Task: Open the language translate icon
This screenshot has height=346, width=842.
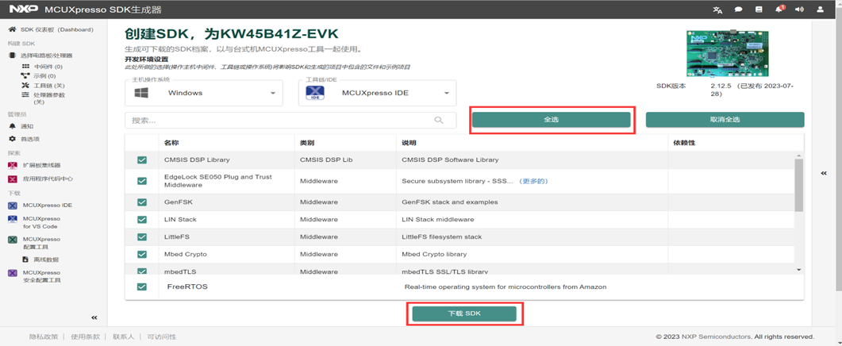Action: (717, 10)
